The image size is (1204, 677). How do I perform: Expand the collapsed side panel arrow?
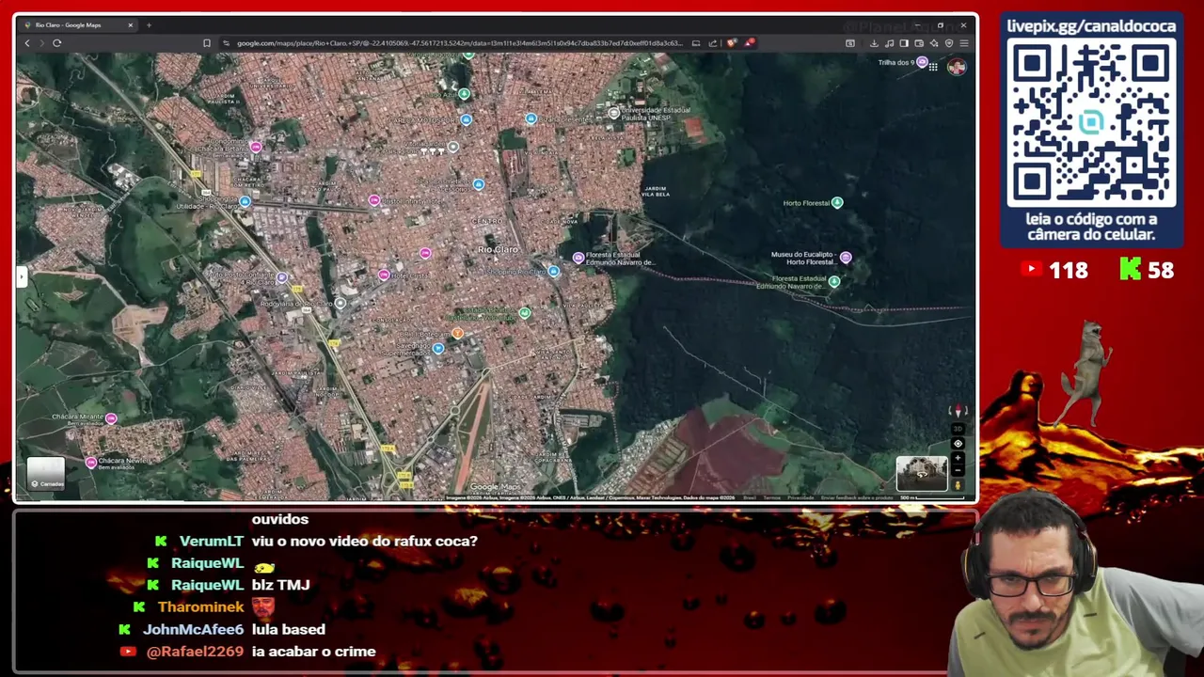tap(21, 276)
